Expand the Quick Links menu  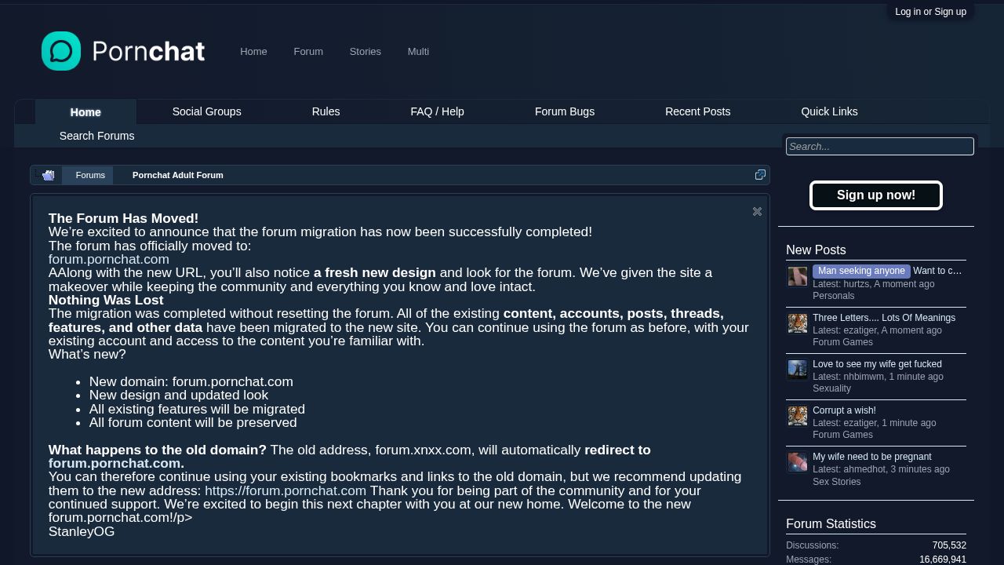tap(829, 111)
